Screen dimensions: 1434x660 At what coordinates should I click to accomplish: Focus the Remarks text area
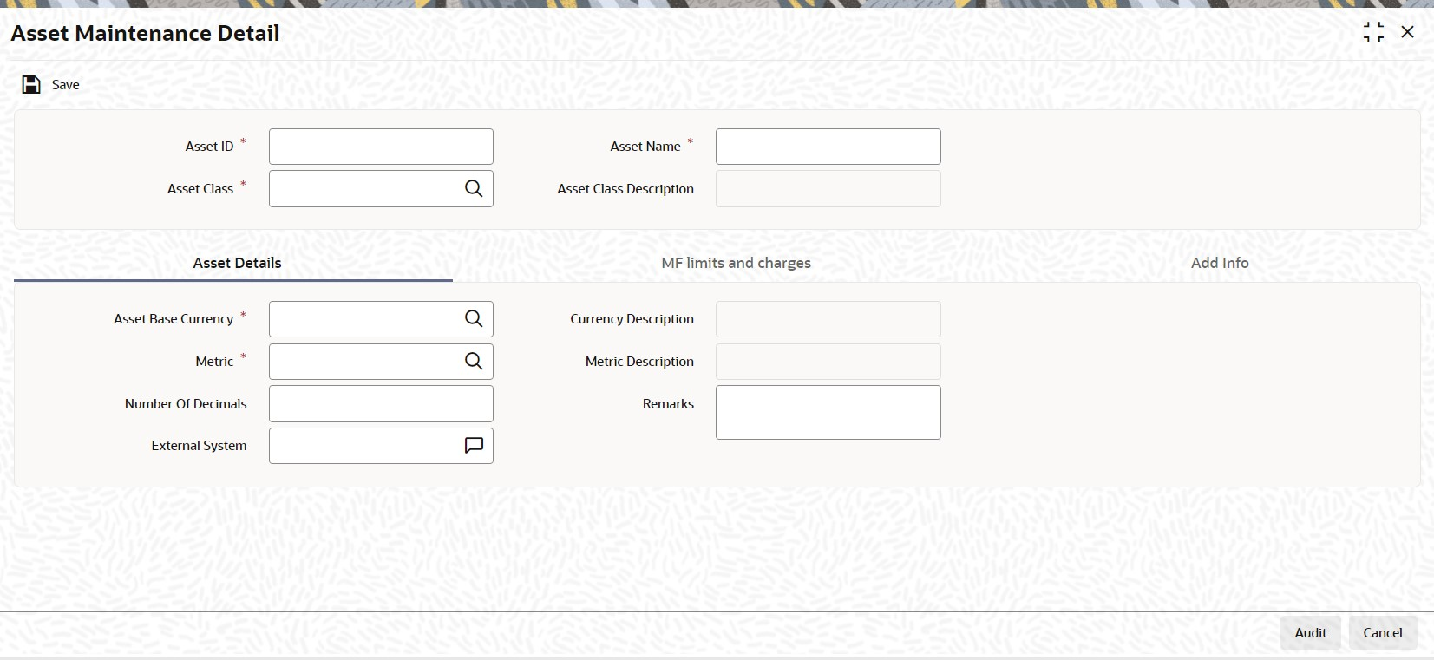(x=828, y=412)
